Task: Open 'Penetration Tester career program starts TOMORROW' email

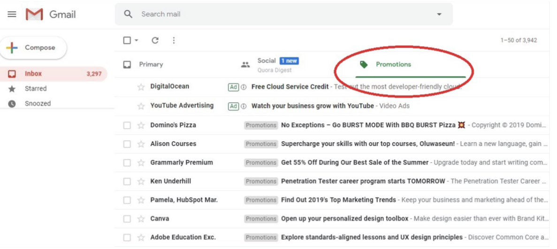Action: click(363, 181)
